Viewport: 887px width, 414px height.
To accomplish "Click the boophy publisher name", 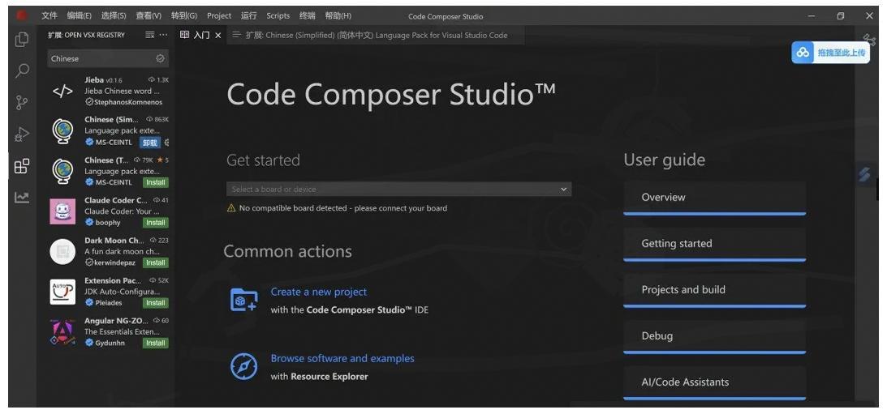I will pos(107,223).
